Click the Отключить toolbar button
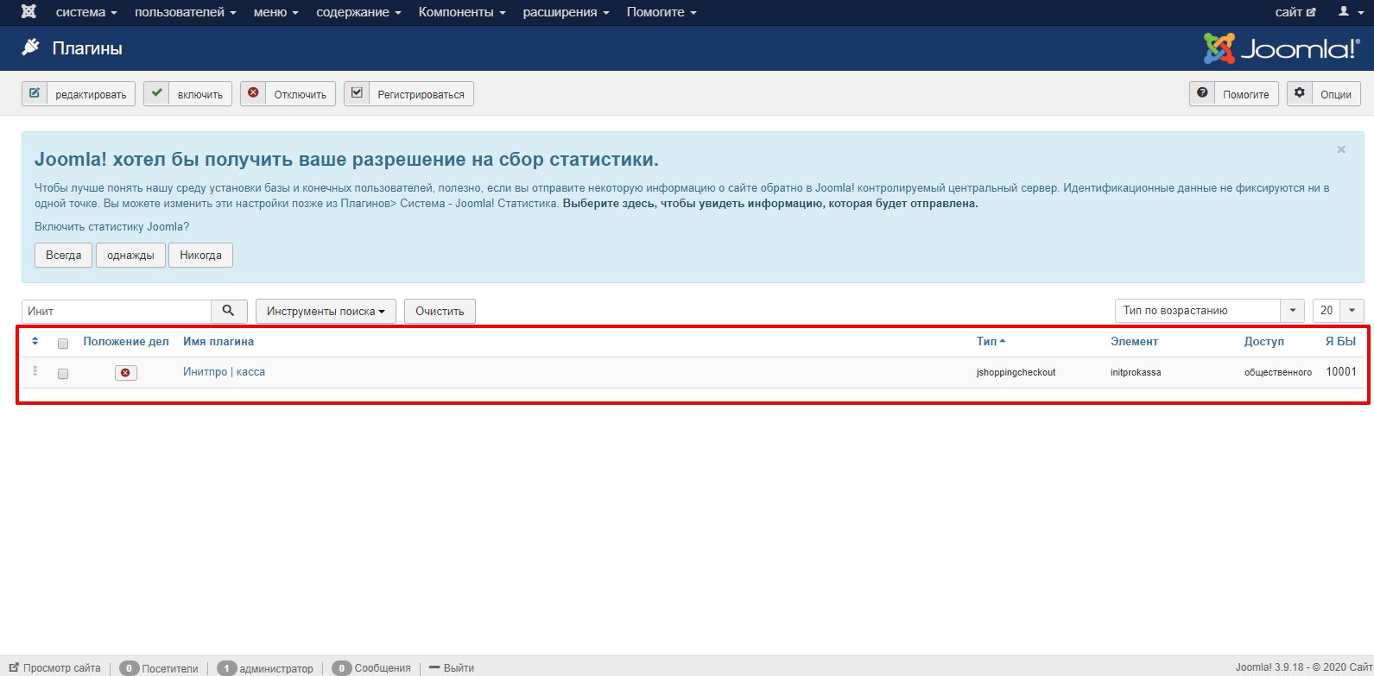Viewport: 1374px width, 676px height. [x=288, y=94]
